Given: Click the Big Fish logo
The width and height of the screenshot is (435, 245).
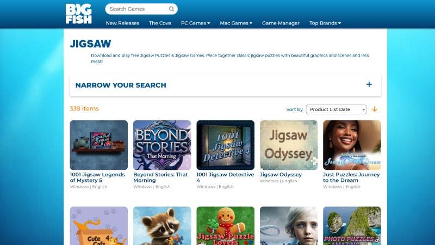Looking at the screenshot, I should click(78, 14).
